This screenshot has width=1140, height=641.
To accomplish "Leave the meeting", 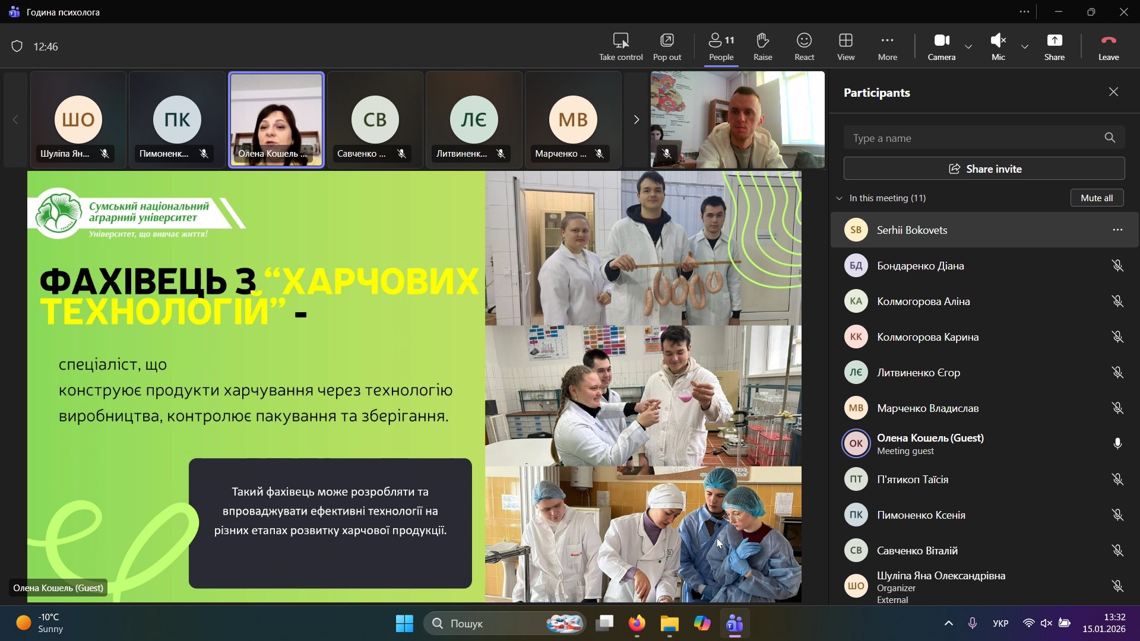I will 1108,40.
